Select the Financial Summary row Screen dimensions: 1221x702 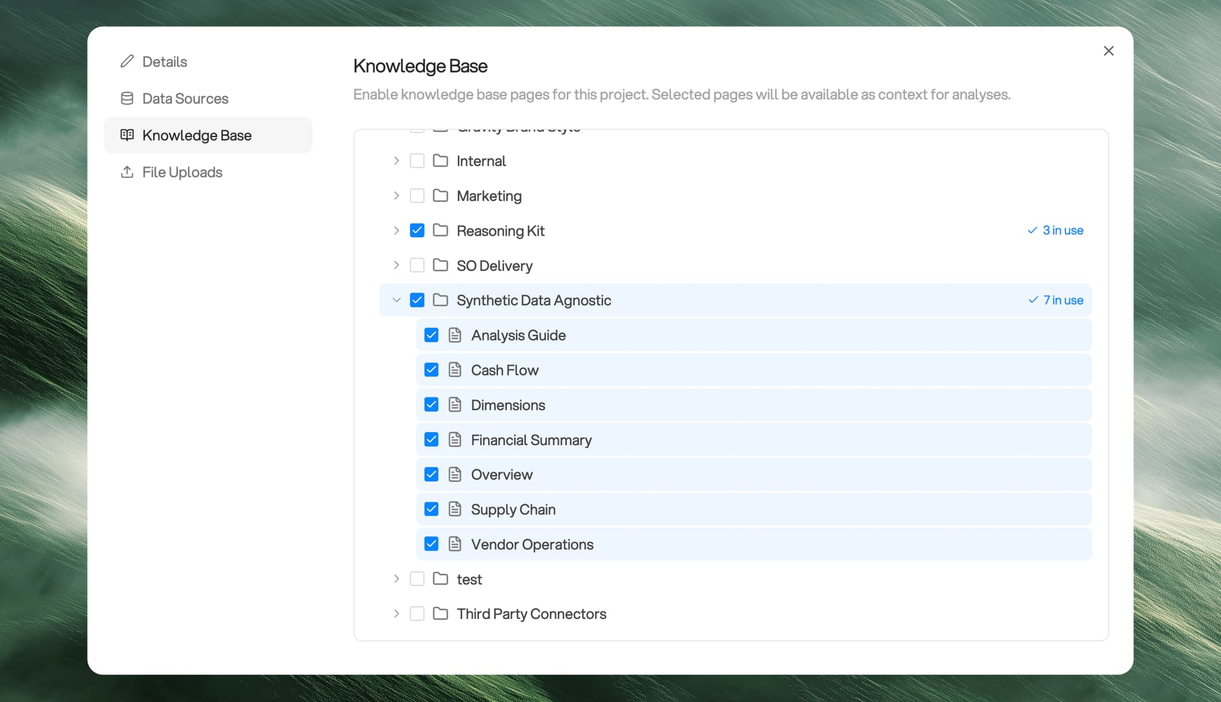pos(656,439)
